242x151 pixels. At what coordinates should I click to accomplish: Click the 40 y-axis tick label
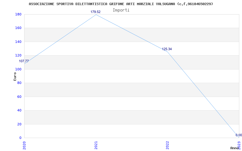click(19, 110)
